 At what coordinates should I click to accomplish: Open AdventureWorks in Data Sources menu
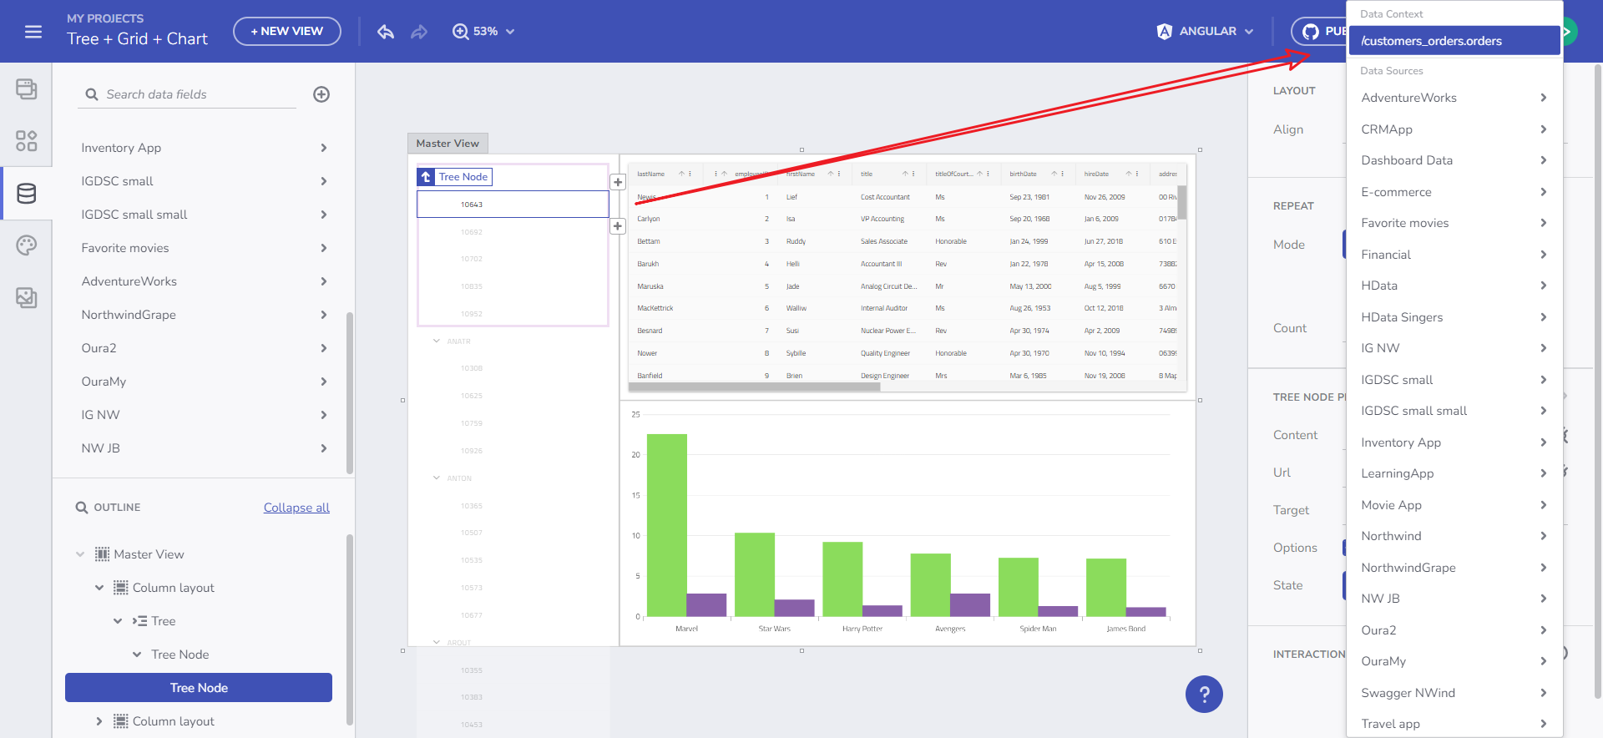pyautogui.click(x=1454, y=98)
